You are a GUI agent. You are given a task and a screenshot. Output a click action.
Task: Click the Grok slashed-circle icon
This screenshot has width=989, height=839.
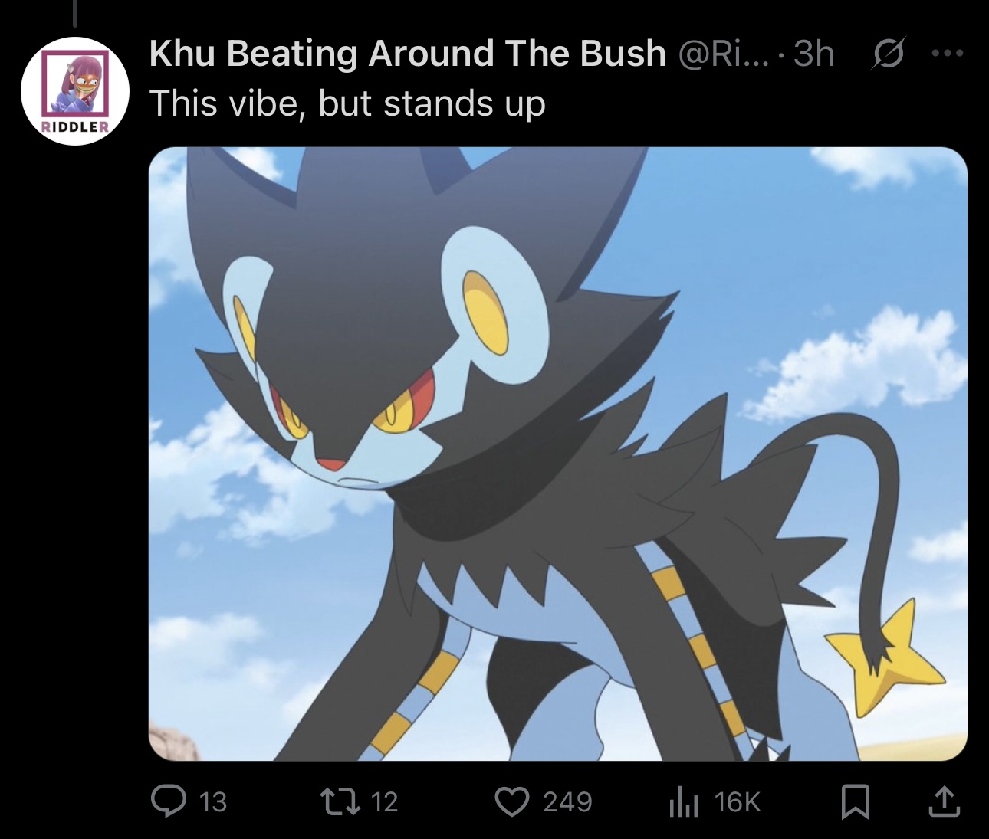point(888,55)
